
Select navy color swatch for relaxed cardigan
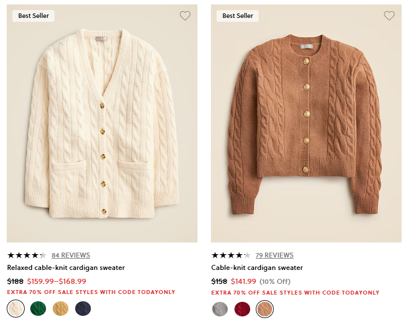(83, 309)
